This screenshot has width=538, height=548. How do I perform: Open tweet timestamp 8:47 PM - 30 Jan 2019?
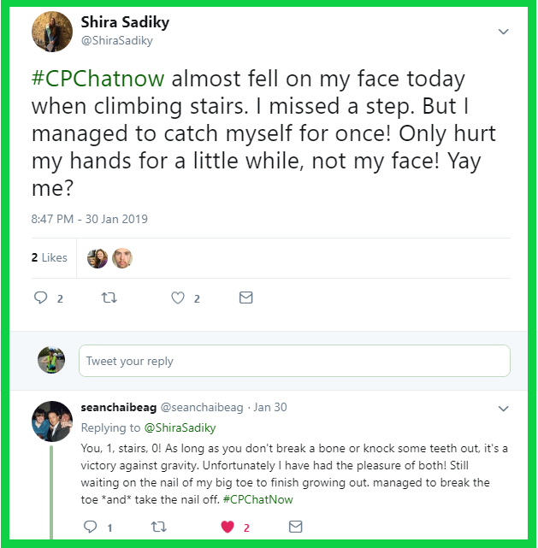coord(89,219)
